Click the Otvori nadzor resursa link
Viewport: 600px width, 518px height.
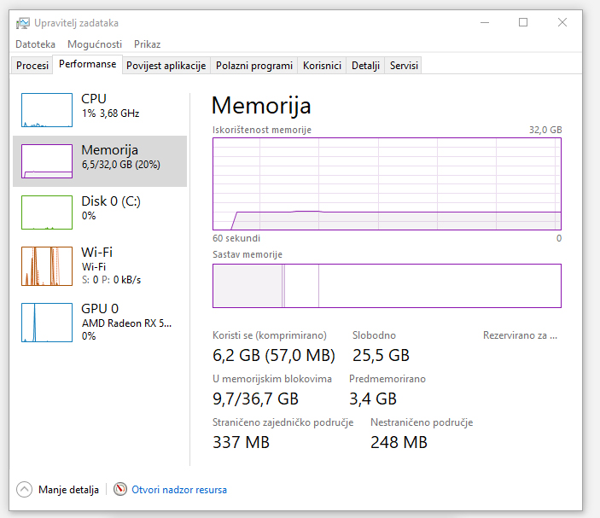(x=179, y=490)
